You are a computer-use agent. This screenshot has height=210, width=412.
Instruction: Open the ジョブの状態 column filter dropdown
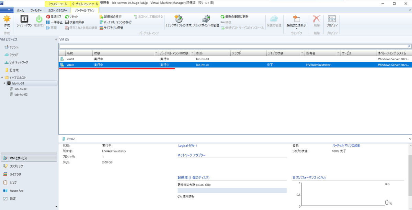coord(302,53)
